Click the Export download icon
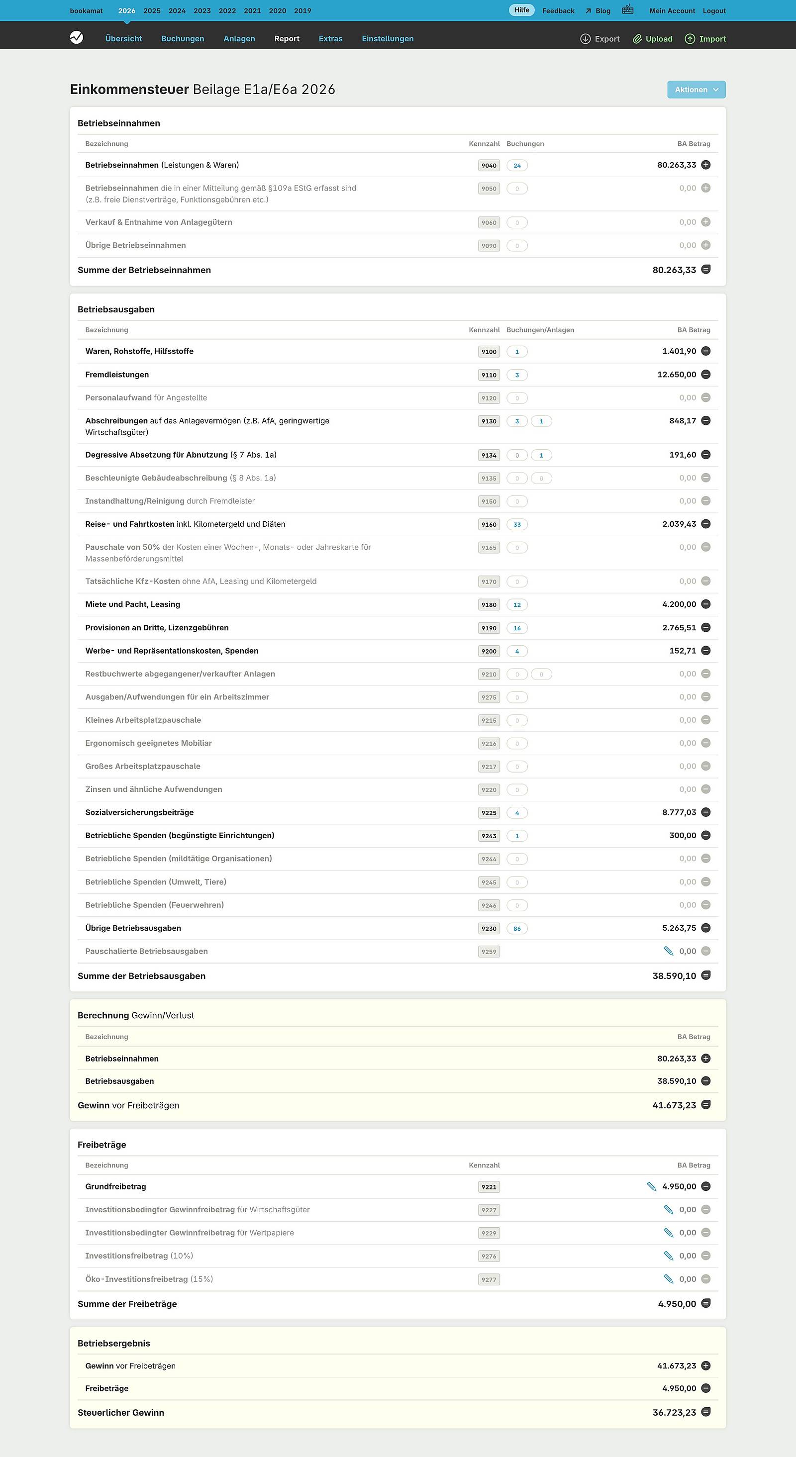Viewport: 796px width, 1457px height. pyautogui.click(x=585, y=39)
